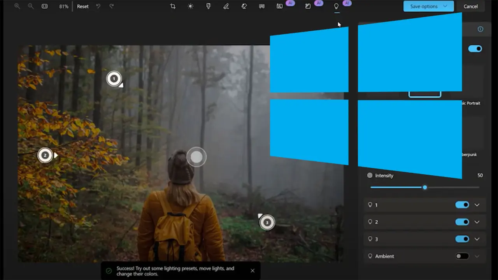Click the Intensity slider handle

(425, 187)
